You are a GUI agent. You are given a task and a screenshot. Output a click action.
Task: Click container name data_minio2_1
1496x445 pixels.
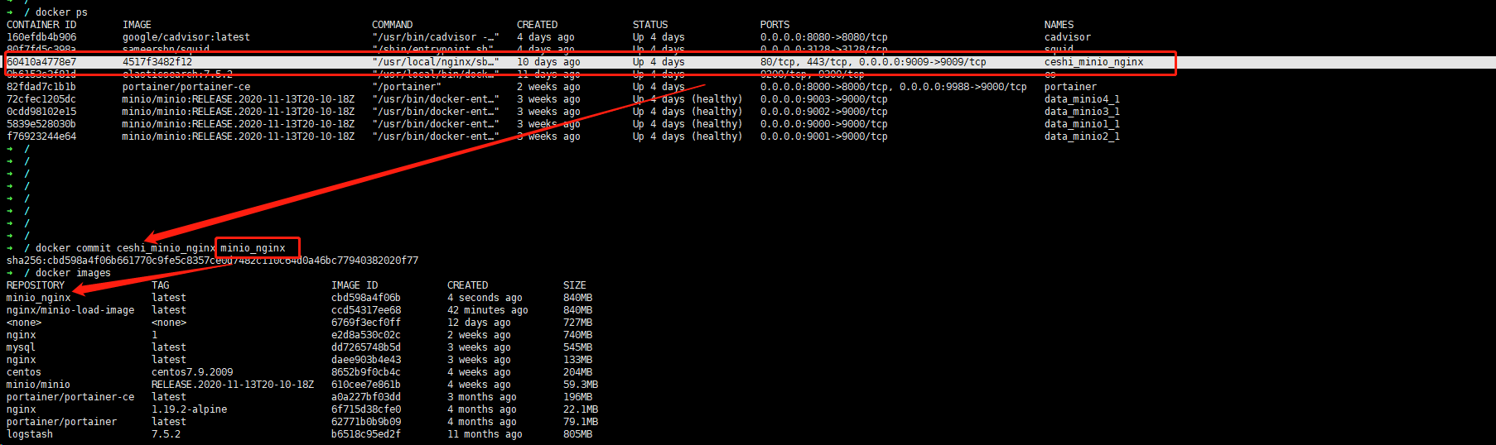(x=1082, y=136)
